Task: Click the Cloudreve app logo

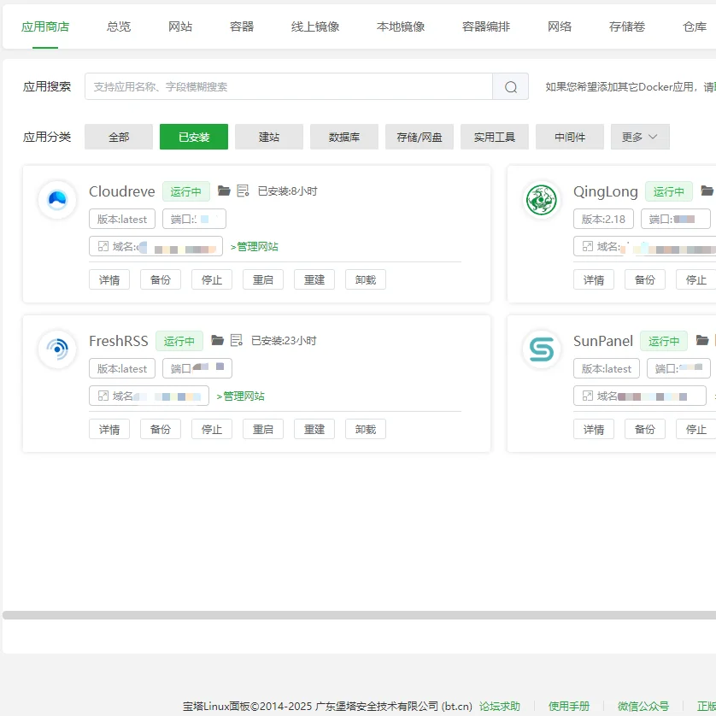Action: tap(57, 200)
